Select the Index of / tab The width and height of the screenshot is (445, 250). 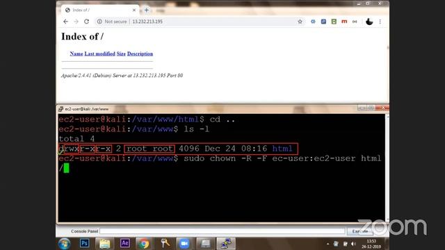click(x=100, y=10)
